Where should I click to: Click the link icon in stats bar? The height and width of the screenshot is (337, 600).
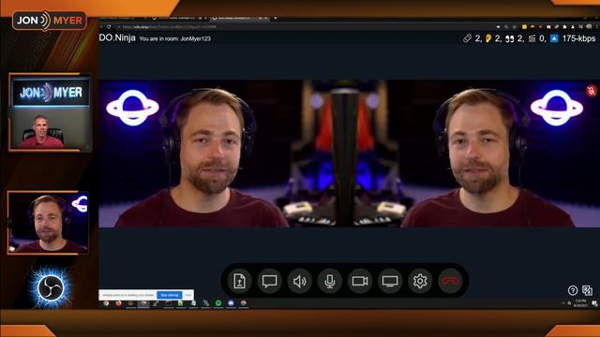point(467,38)
